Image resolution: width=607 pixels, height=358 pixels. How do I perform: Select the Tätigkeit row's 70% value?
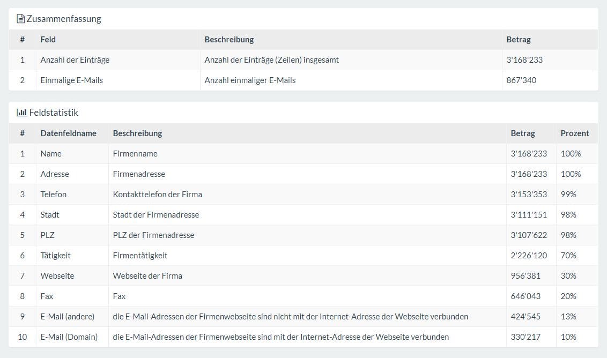coord(568,255)
